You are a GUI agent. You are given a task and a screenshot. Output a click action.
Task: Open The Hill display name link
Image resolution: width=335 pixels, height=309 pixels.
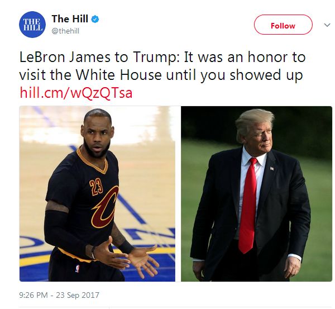[x=70, y=19]
